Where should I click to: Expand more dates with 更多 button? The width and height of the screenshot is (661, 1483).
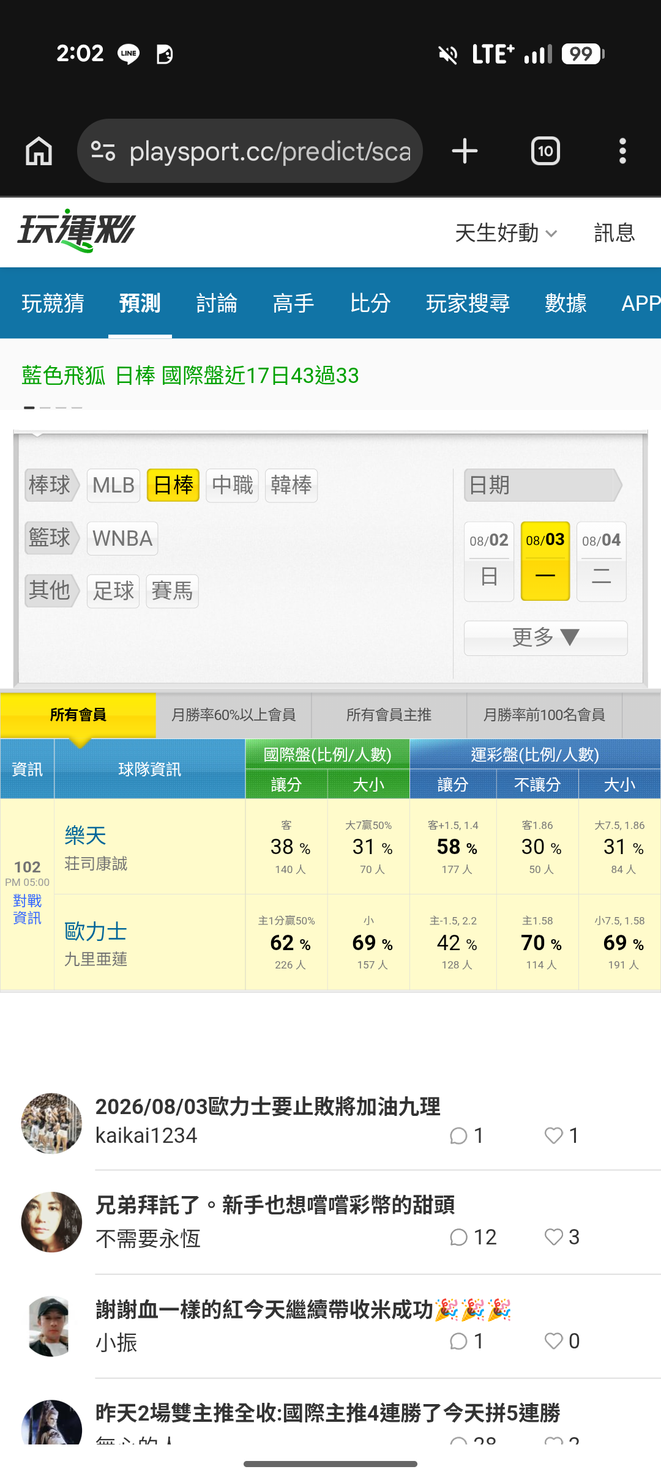(545, 637)
